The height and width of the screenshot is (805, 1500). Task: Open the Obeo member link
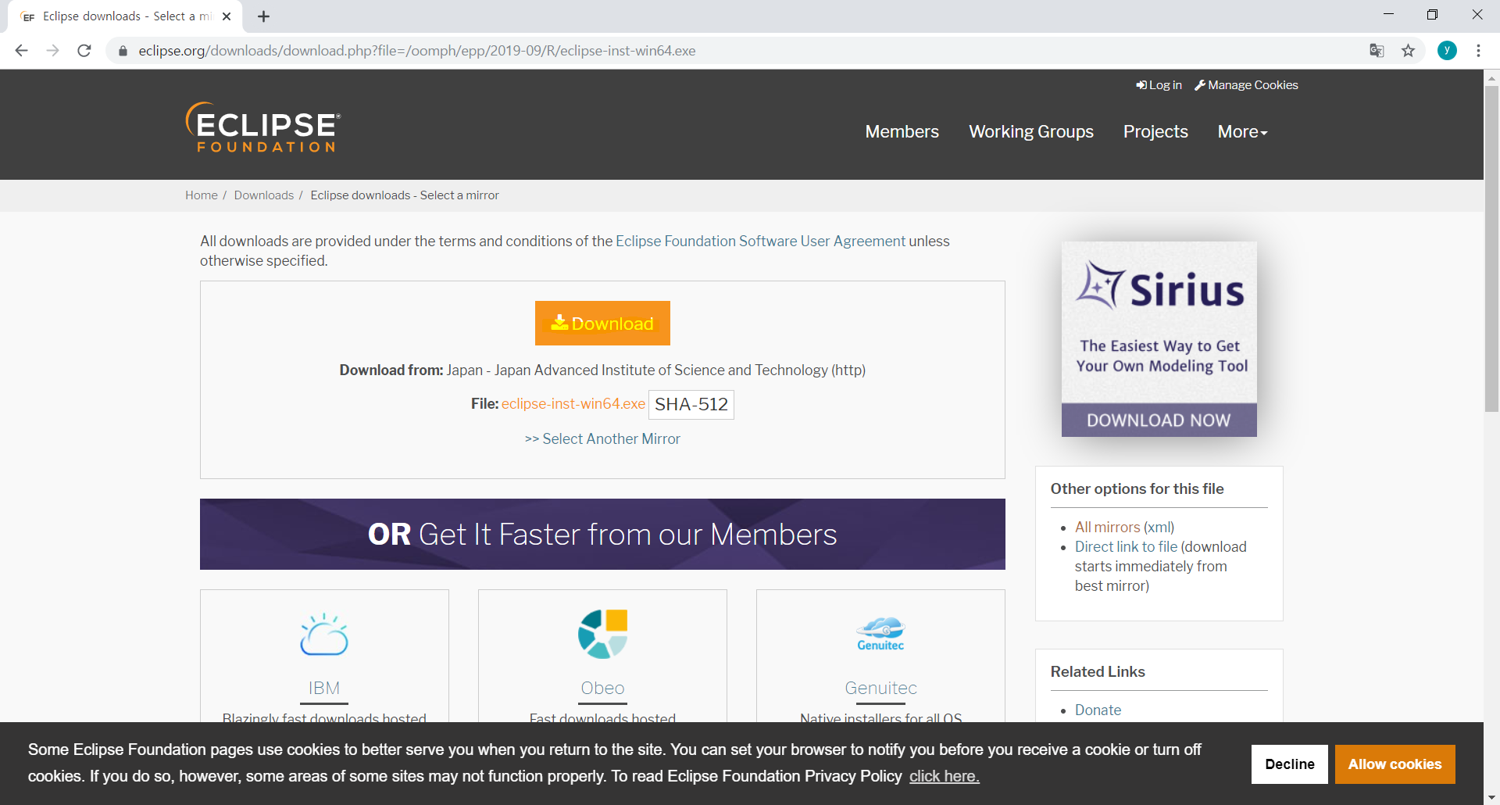pos(602,689)
